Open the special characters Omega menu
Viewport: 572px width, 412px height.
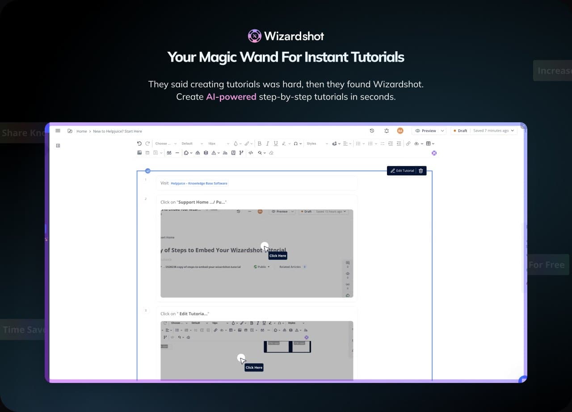[x=298, y=144]
